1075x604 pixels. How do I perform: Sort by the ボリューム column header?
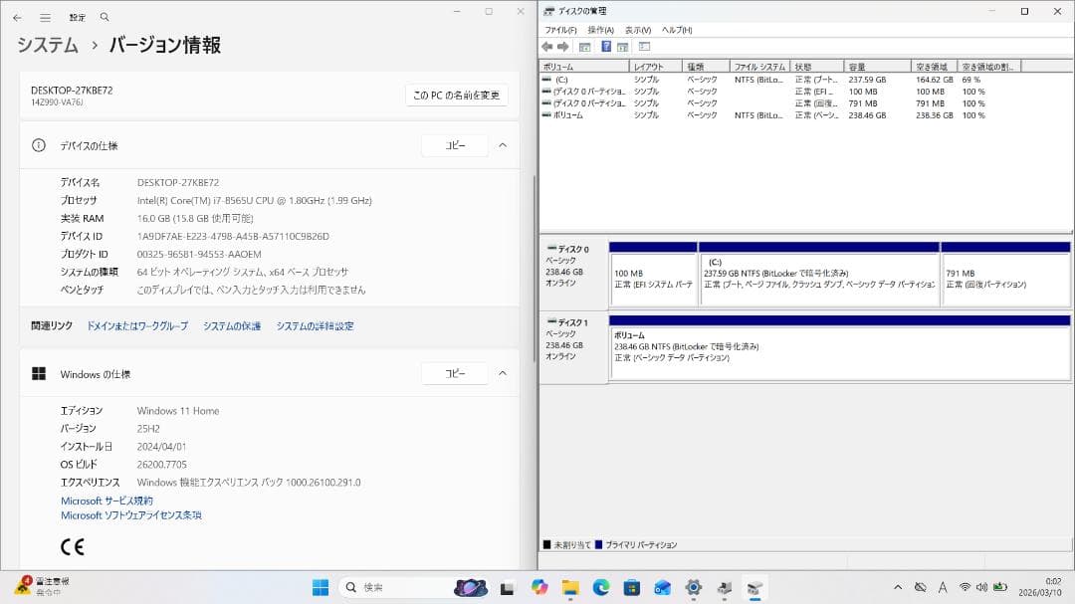[585, 67]
